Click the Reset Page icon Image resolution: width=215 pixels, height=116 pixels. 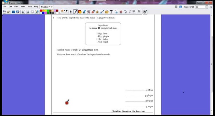click(121, 12)
